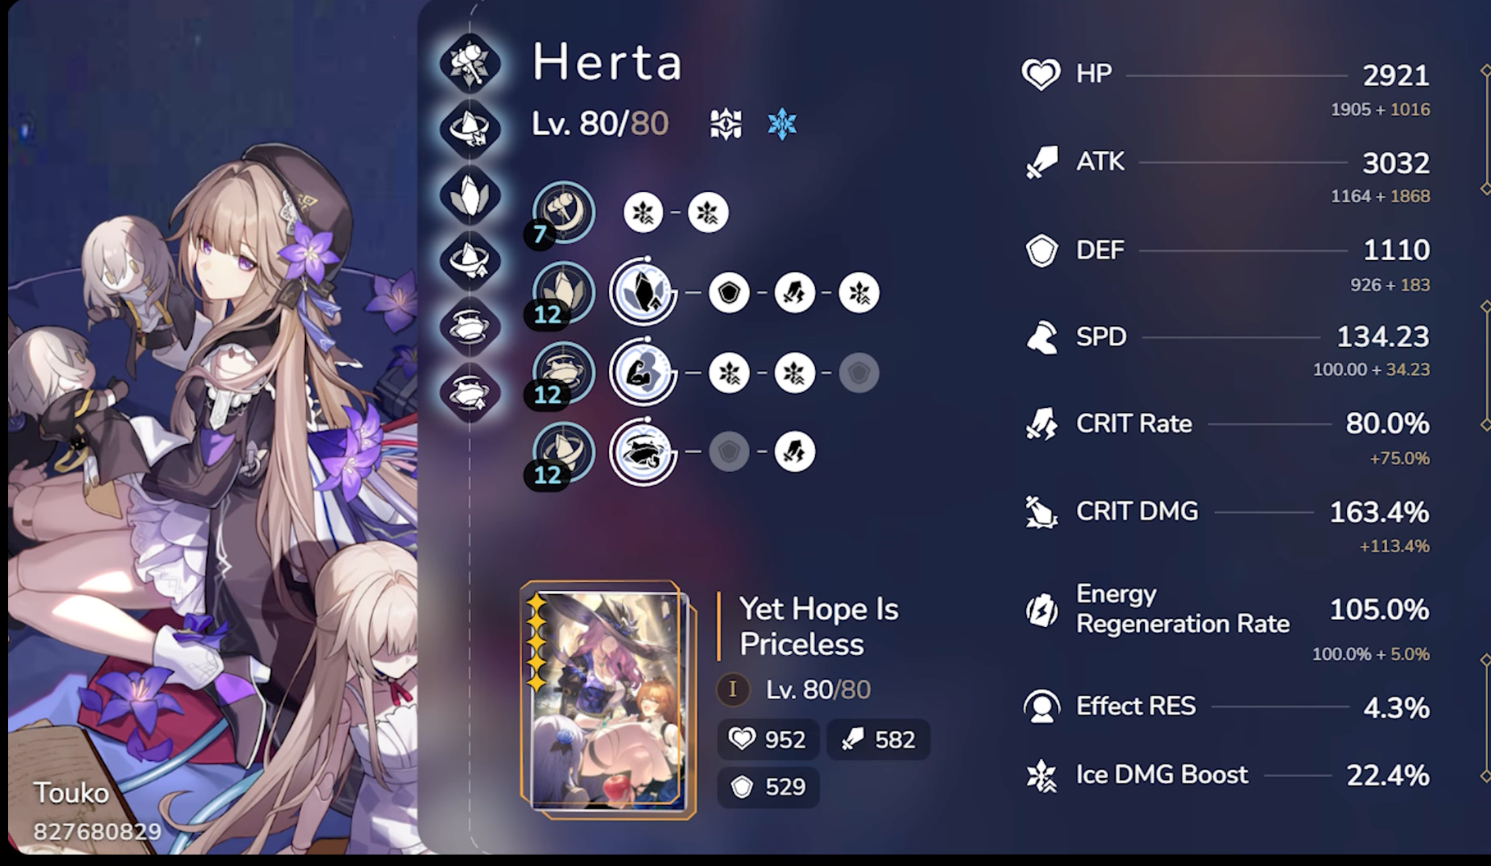
Task: Click the CRIT Rate stat icon
Action: click(x=1041, y=423)
